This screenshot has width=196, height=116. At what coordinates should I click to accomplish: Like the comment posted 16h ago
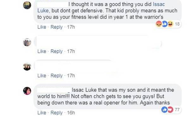pyautogui.click(x=42, y=113)
